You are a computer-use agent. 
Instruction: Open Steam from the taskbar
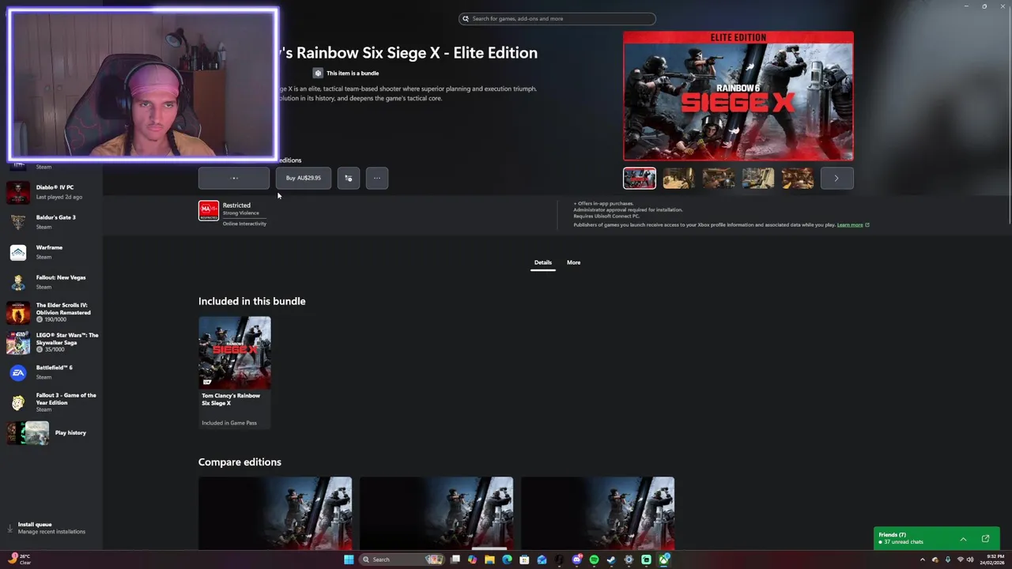point(611,560)
